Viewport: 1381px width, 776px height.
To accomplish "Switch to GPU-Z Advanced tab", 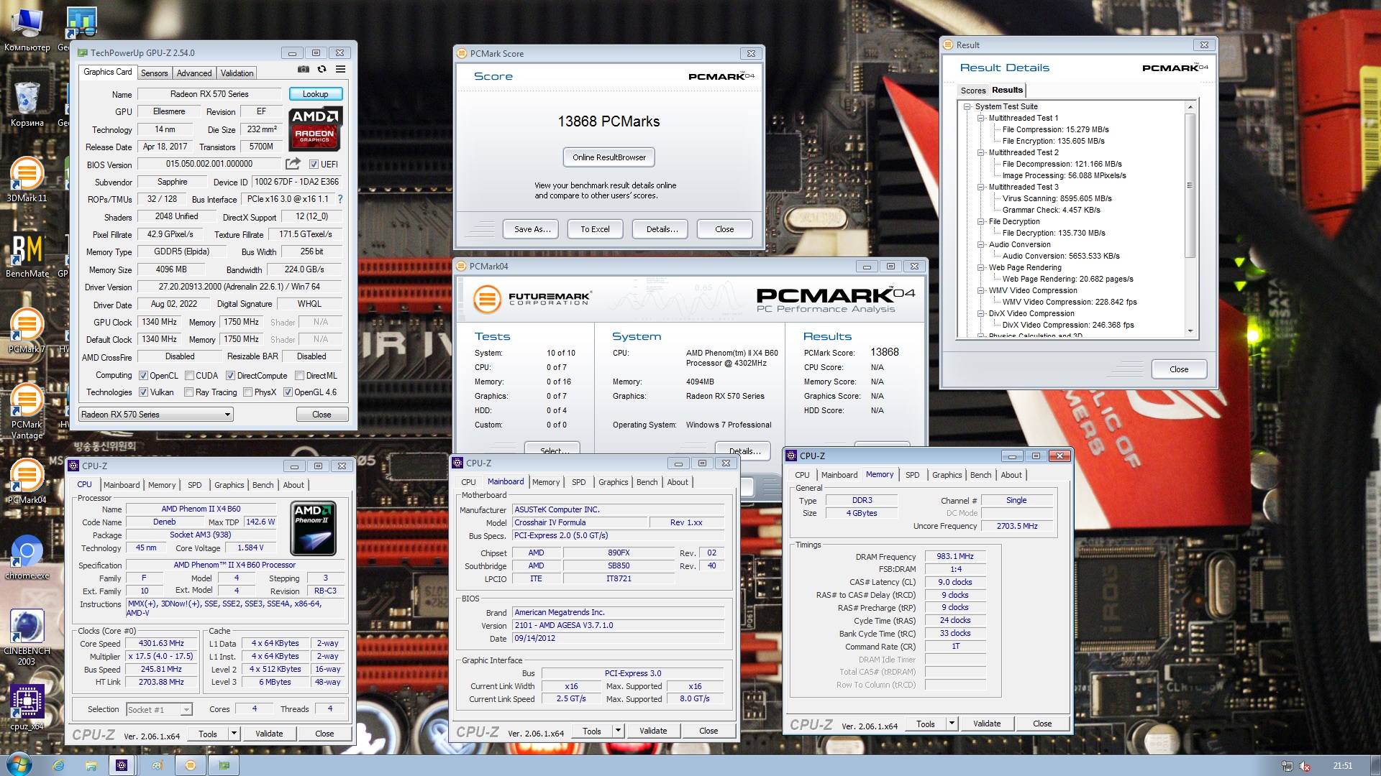I will (194, 73).
